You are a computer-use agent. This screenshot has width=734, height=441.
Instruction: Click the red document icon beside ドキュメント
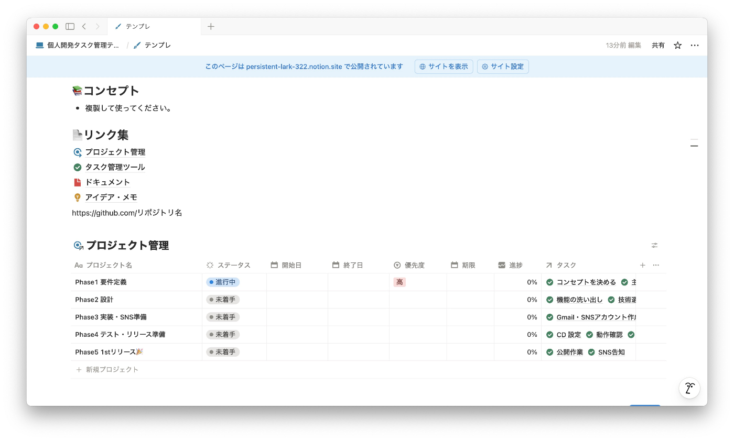point(78,182)
